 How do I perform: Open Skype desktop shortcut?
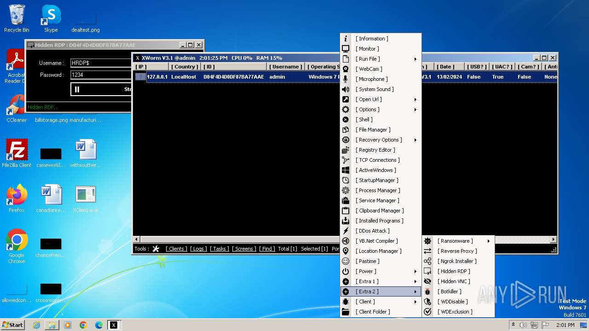[51, 18]
